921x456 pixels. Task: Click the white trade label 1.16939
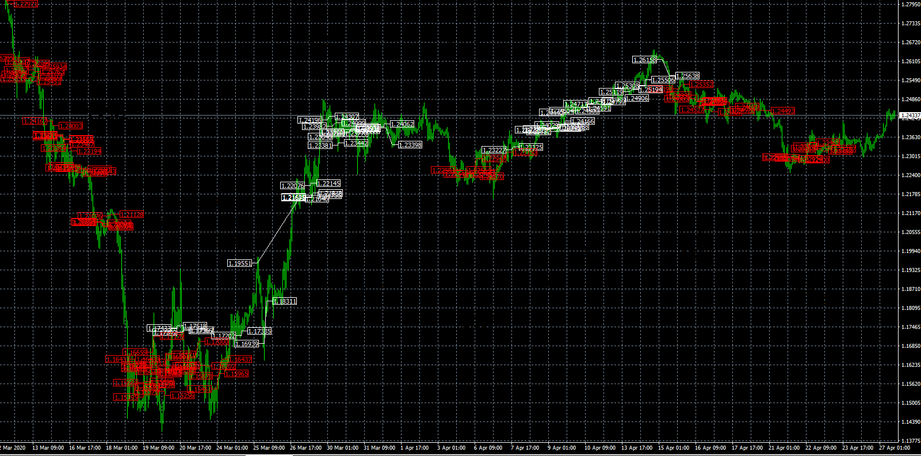click(x=247, y=344)
